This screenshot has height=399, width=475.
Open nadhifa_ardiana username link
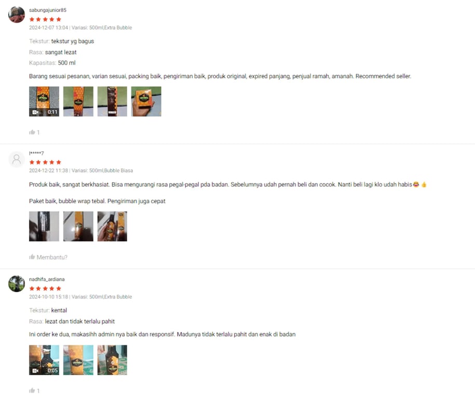[47, 279]
